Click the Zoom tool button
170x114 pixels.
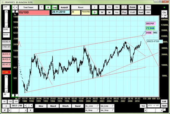pos(132,7)
